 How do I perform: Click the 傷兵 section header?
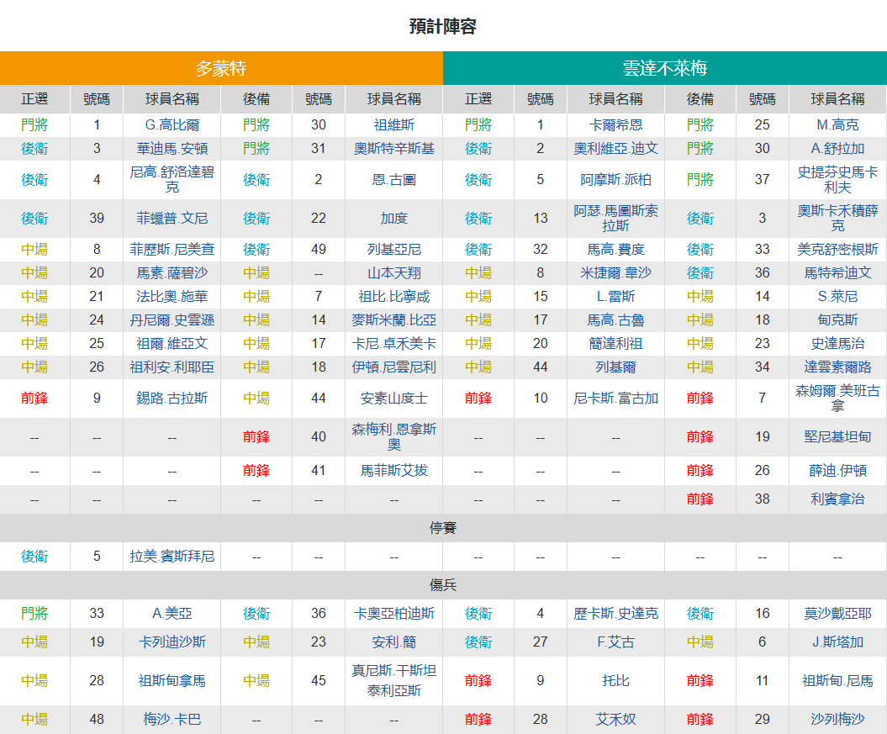(x=443, y=585)
